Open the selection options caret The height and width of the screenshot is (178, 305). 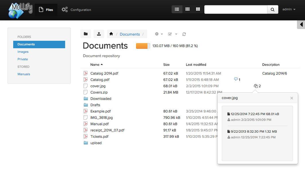click(176, 34)
